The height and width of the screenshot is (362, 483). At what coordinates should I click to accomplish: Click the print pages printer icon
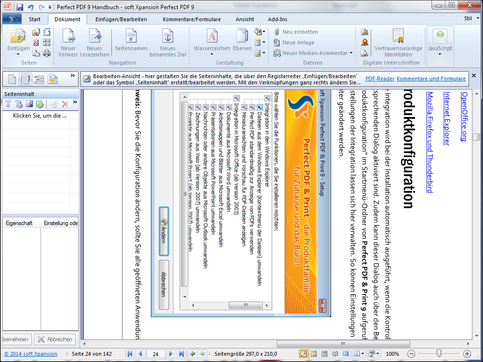[x=46, y=53]
